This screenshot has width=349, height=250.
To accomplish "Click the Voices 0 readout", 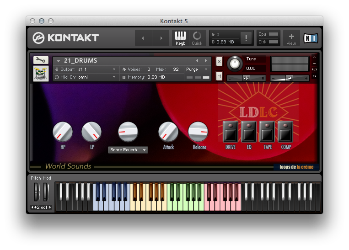I will (136, 69).
